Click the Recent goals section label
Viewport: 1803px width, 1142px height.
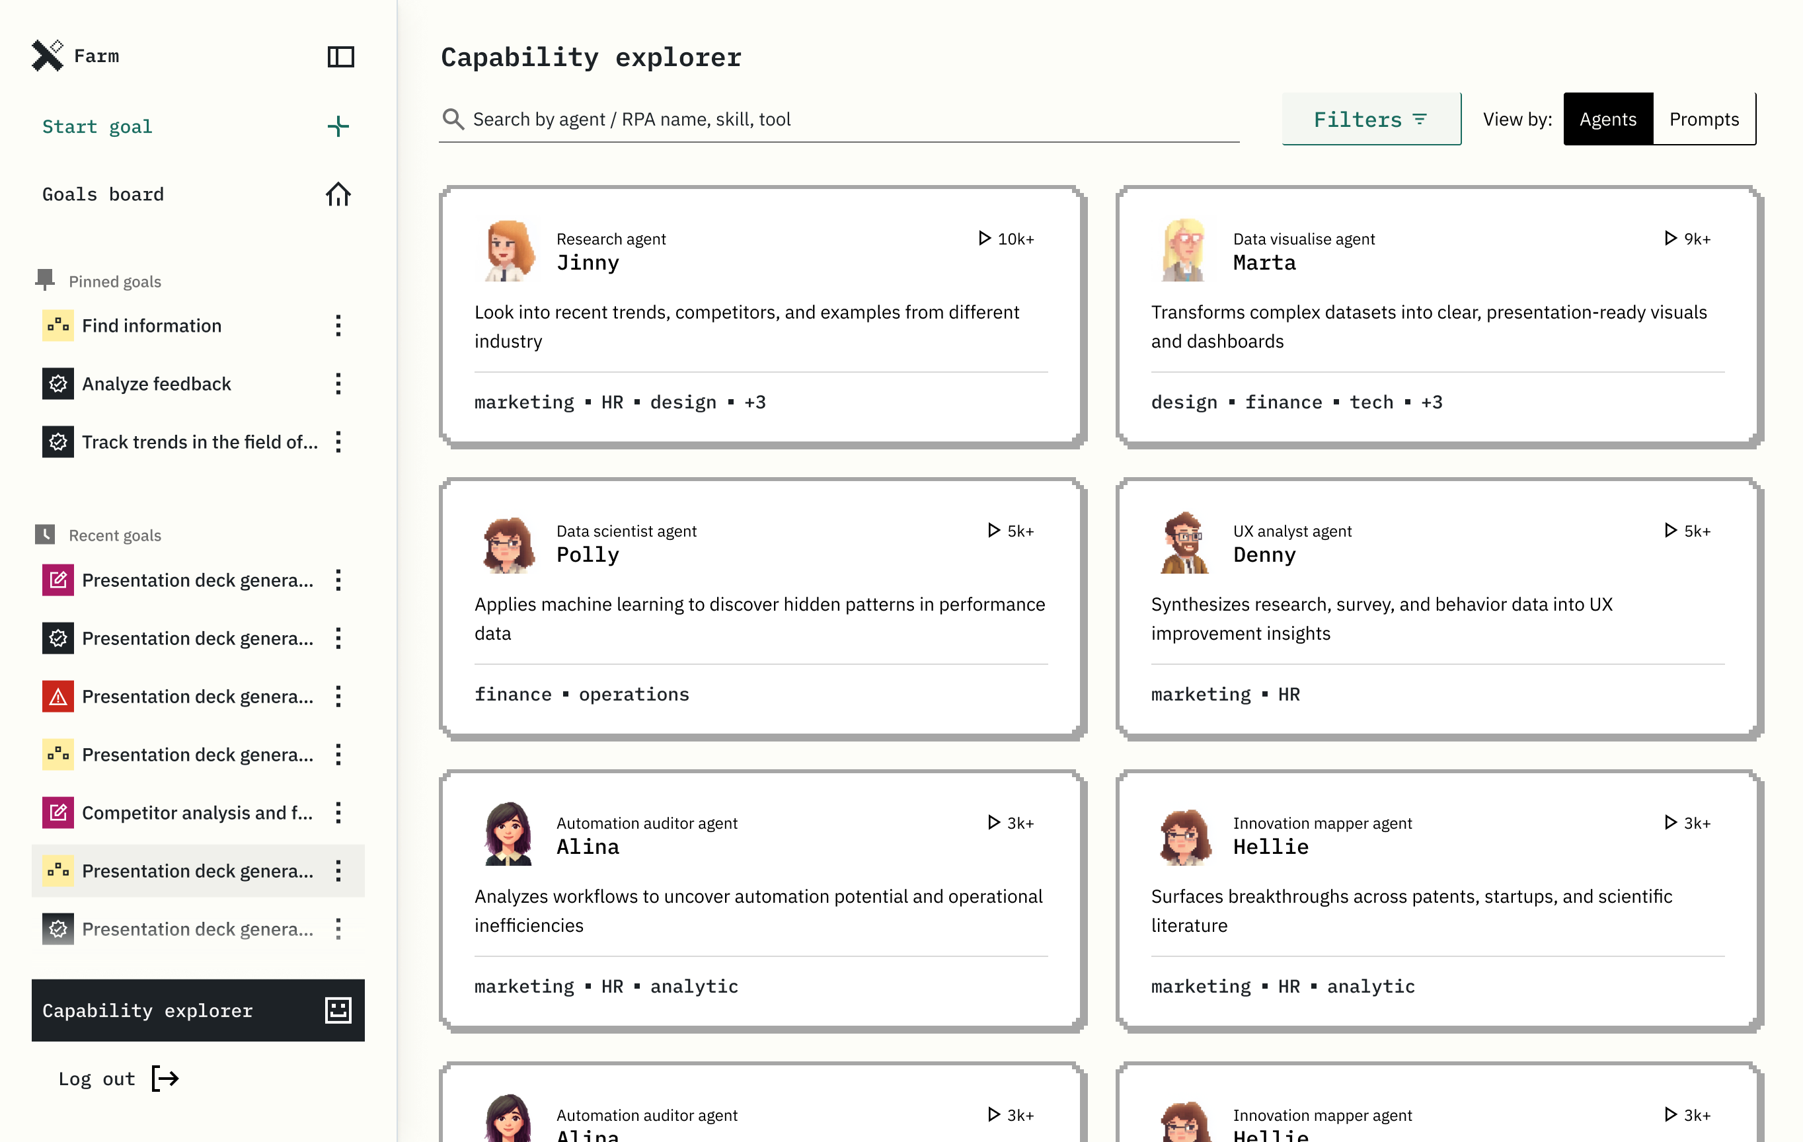pos(114,535)
